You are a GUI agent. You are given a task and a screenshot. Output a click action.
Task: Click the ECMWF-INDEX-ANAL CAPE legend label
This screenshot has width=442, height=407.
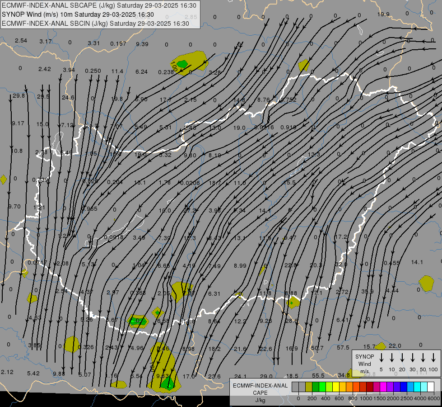coord(260,389)
